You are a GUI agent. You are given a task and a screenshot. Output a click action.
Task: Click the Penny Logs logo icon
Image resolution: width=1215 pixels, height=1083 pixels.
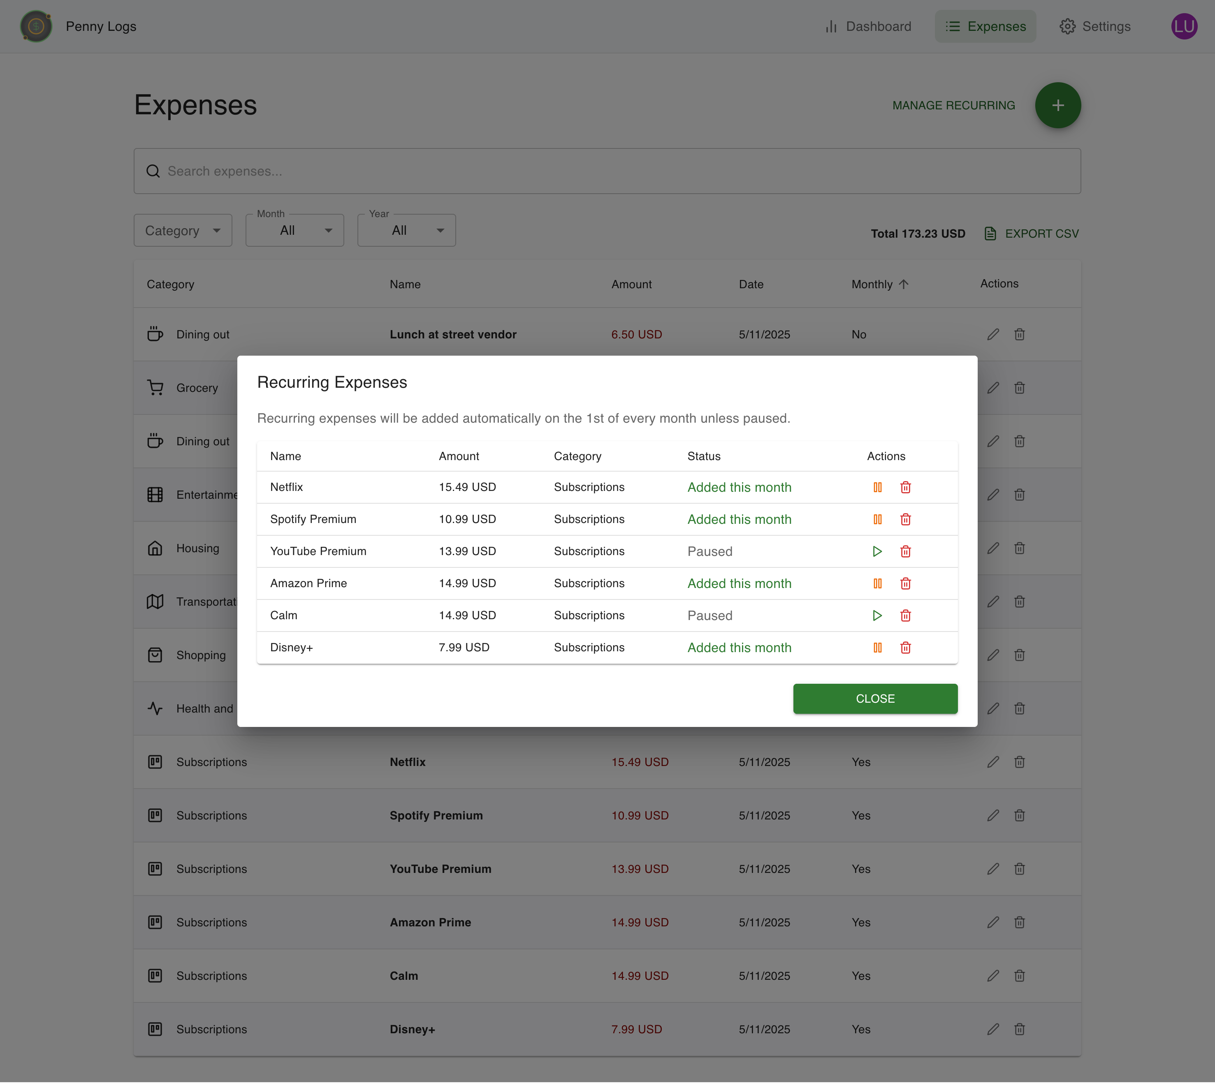[x=36, y=26]
